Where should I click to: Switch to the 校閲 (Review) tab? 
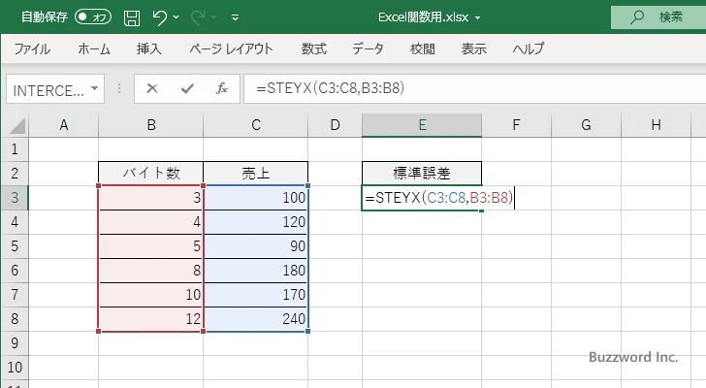click(423, 48)
